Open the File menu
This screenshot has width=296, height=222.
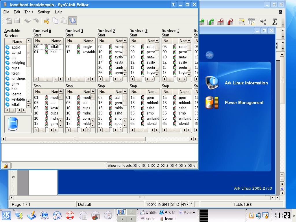[6, 12]
